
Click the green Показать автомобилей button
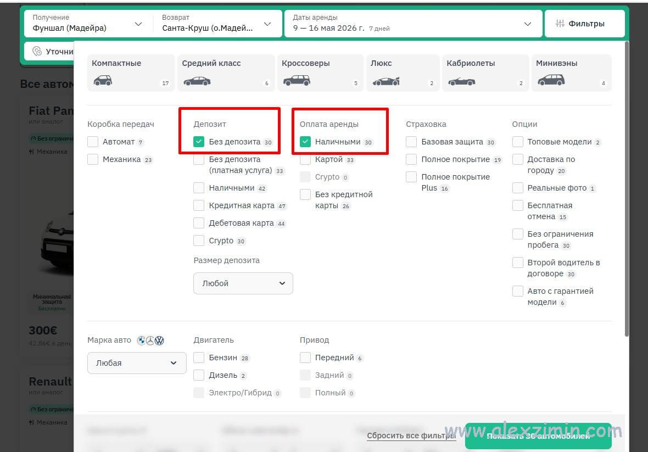(x=538, y=436)
